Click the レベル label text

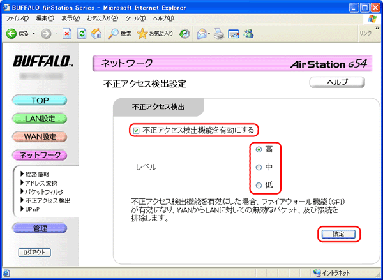(x=146, y=167)
